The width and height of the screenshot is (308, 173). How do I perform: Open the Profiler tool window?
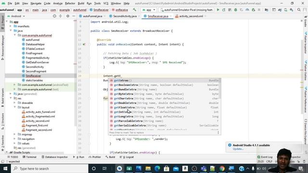95,157
